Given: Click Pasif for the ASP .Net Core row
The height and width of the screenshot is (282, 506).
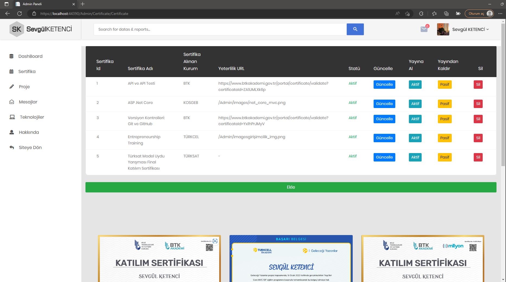Looking at the screenshot, I should click(x=445, y=104).
